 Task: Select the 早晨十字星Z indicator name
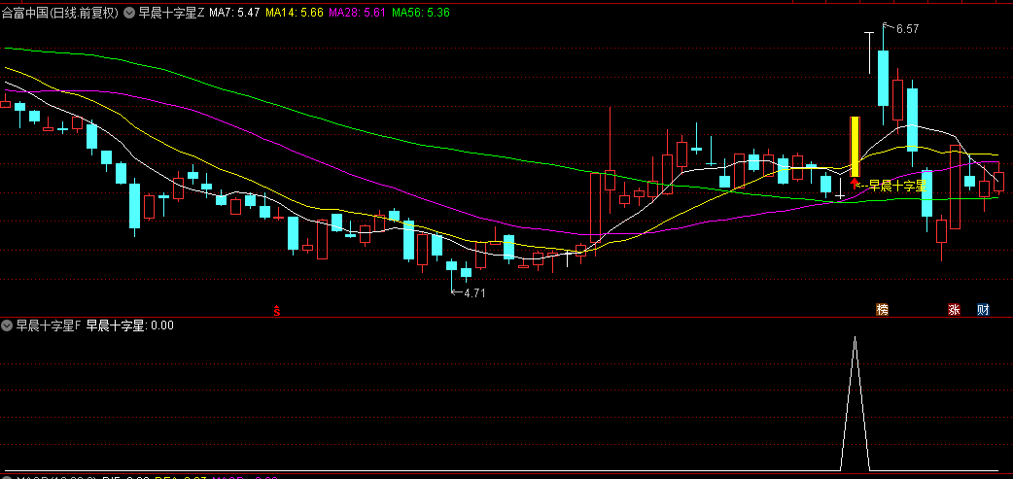click(x=171, y=13)
